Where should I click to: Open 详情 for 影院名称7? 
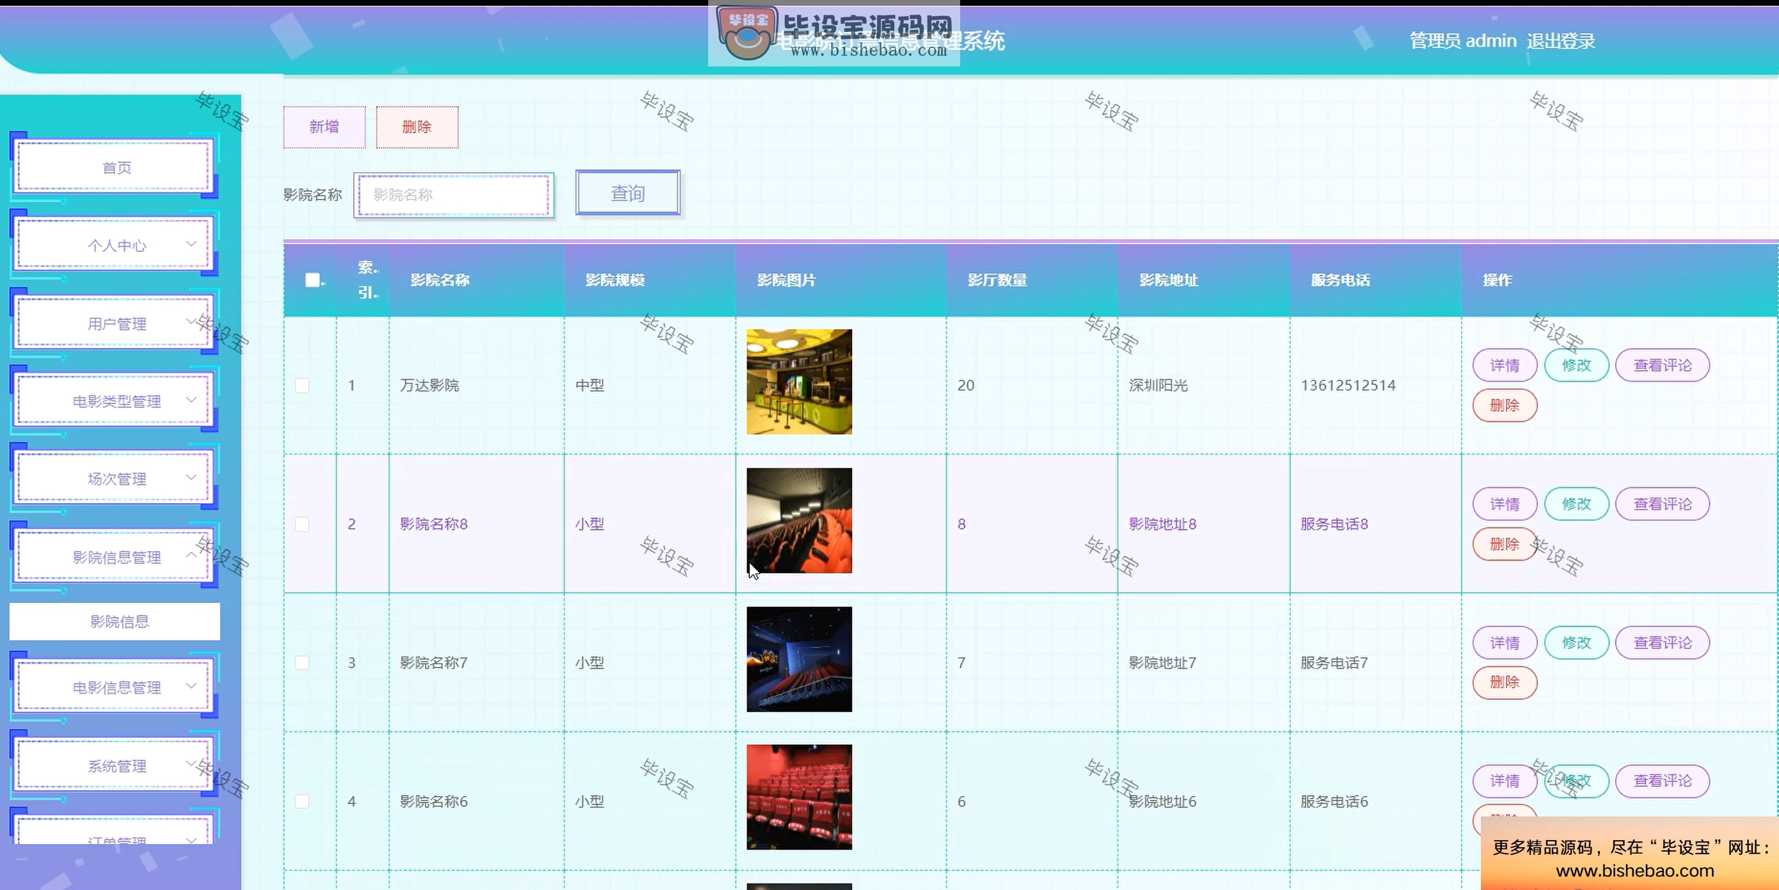click(x=1505, y=643)
